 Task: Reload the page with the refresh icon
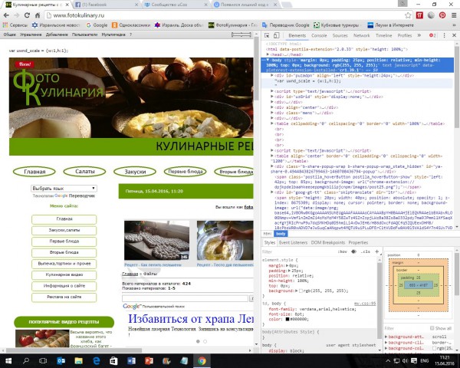pyautogui.click(x=27, y=15)
